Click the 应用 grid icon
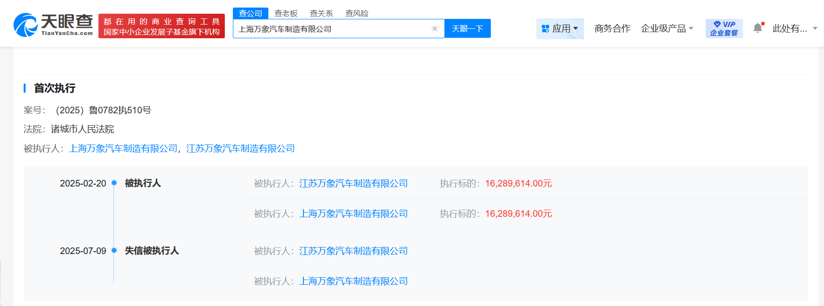This screenshot has width=824, height=306. point(545,29)
